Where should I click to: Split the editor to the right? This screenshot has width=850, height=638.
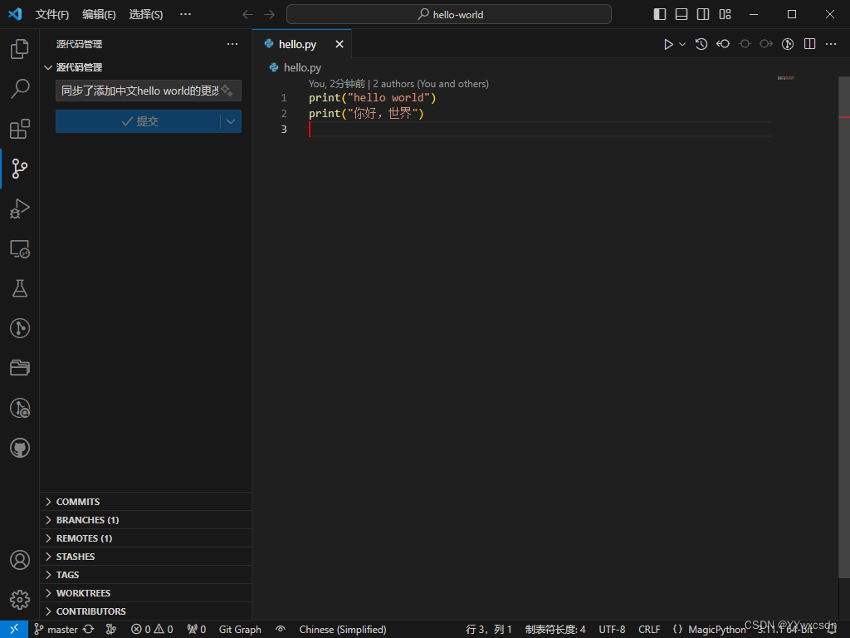pos(809,44)
